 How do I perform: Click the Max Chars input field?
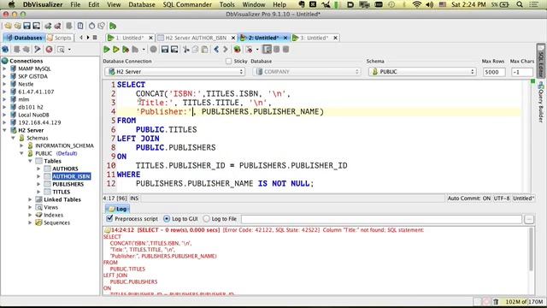(x=522, y=72)
